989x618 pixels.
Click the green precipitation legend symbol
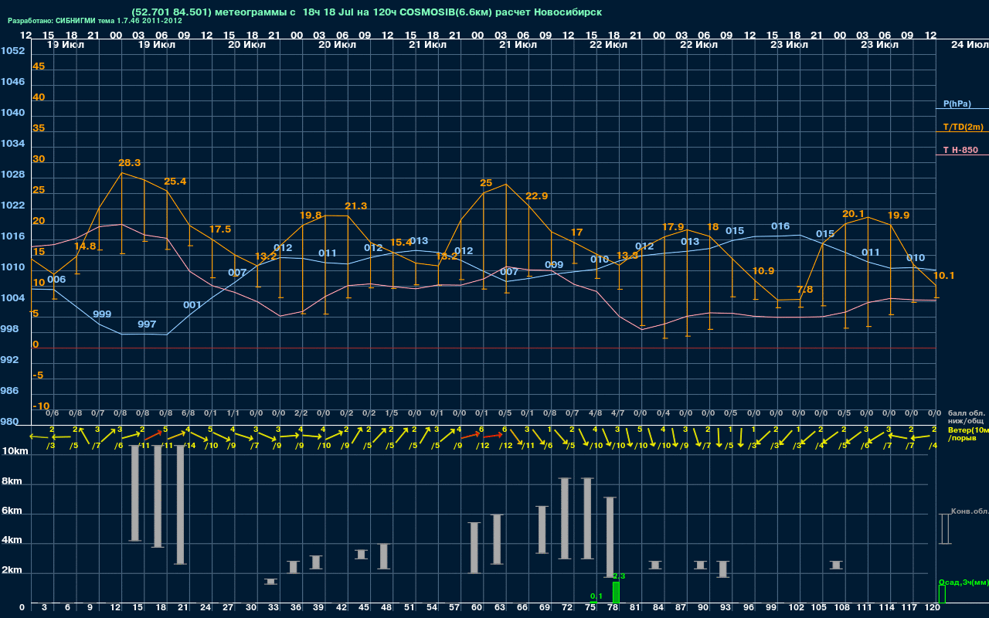click(942, 594)
